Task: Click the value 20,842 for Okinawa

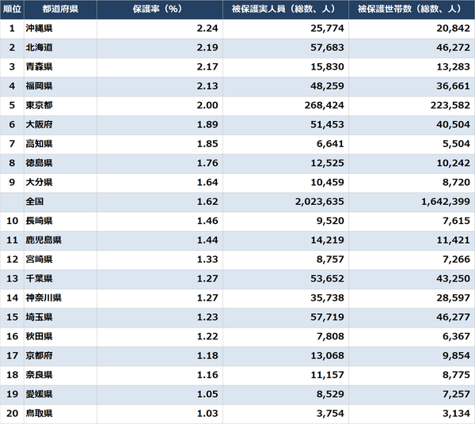Action: pyautogui.click(x=454, y=28)
